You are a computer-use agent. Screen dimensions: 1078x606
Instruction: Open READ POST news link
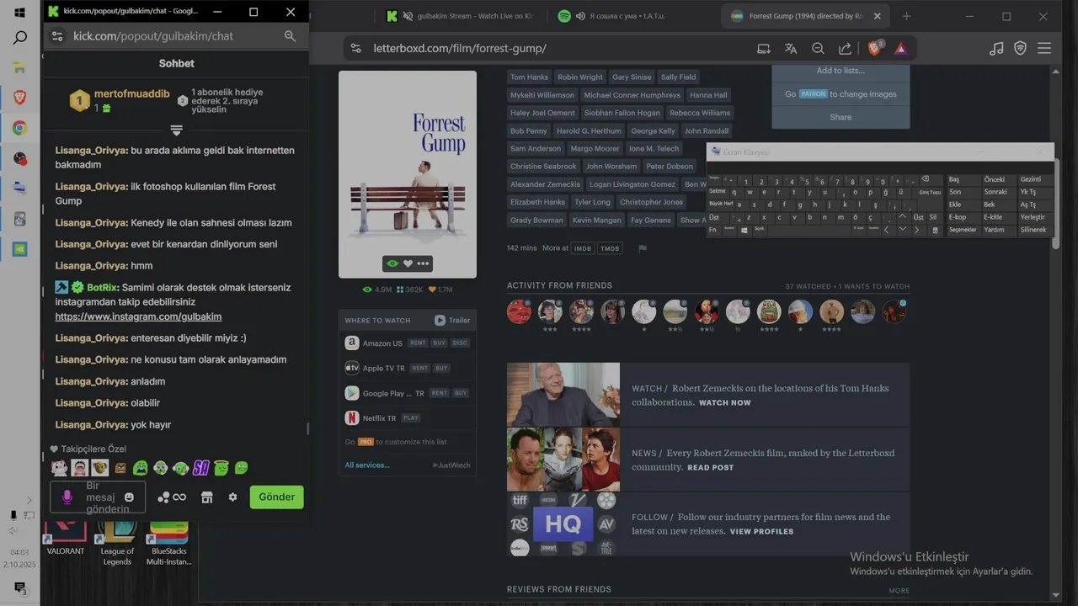(x=710, y=467)
